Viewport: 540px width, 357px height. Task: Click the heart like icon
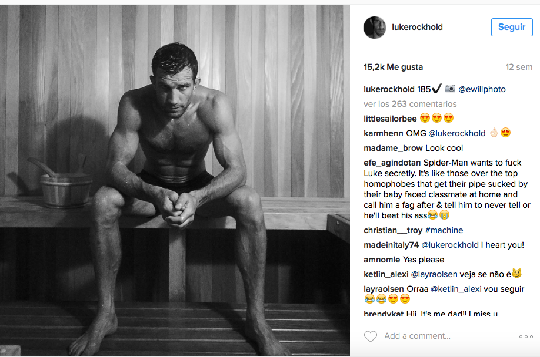point(370,336)
